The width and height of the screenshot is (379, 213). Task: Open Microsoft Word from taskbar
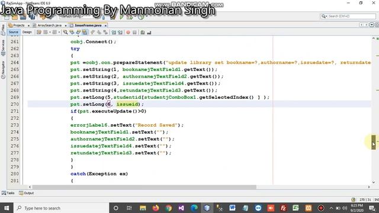point(232,208)
